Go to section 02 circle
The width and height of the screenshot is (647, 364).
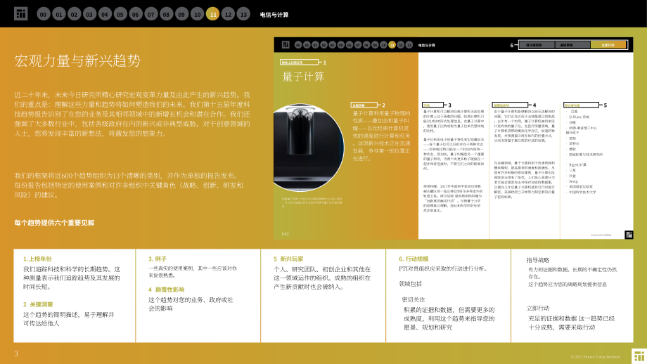pyautogui.click(x=75, y=15)
